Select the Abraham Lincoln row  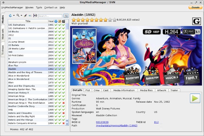point(37,62)
